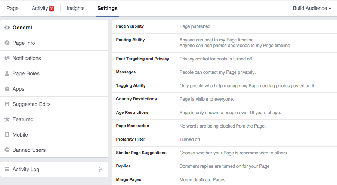Viewport: 337px width, 185px height.
Task: Click the General gear icon
Action: [x=7, y=28]
